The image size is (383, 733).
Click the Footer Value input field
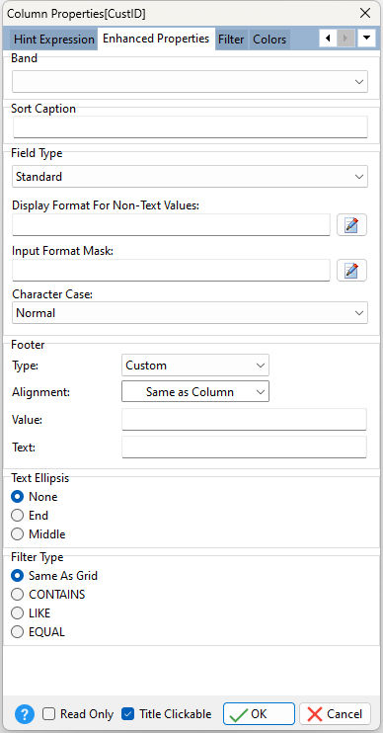(x=244, y=419)
